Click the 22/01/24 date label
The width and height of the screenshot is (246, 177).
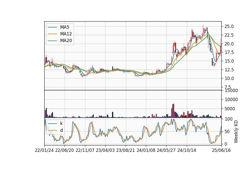44,150
